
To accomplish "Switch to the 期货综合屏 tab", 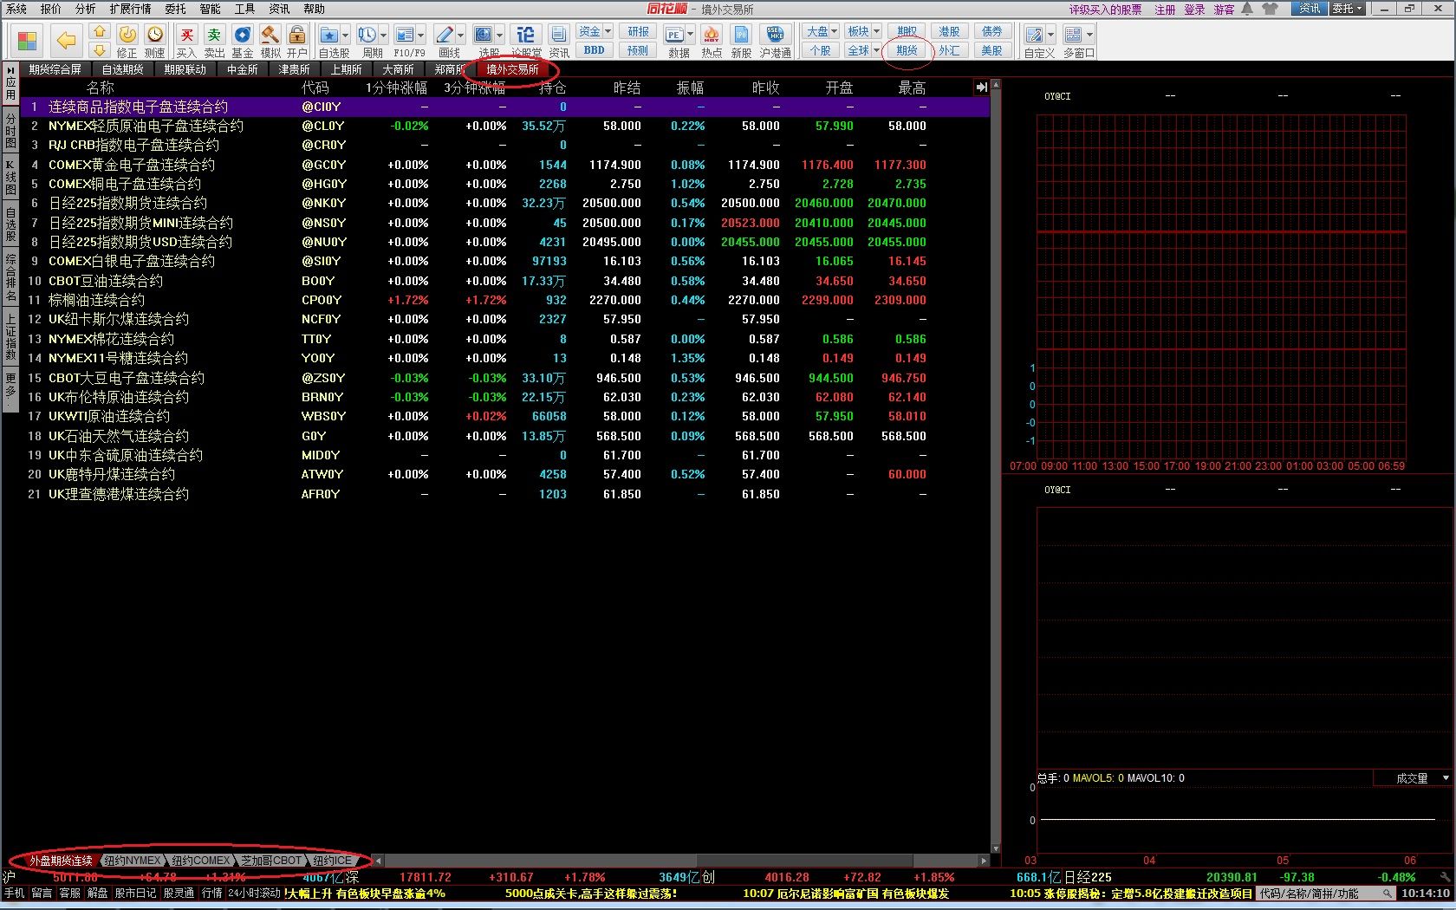I will 55,69.
